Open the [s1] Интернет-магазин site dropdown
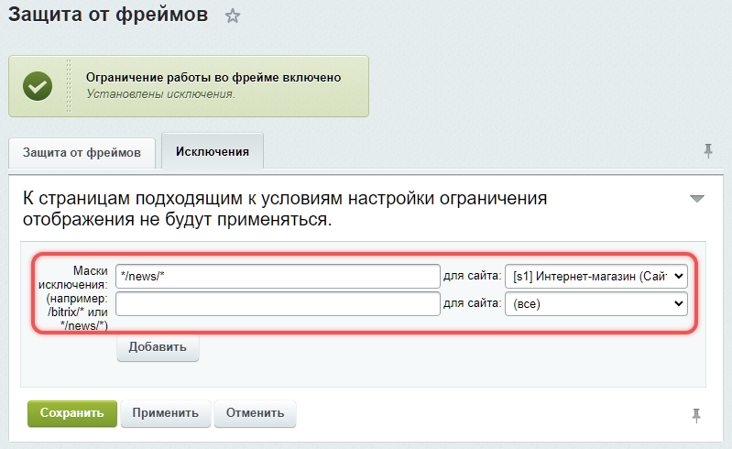This screenshot has width=732, height=449. click(x=595, y=276)
